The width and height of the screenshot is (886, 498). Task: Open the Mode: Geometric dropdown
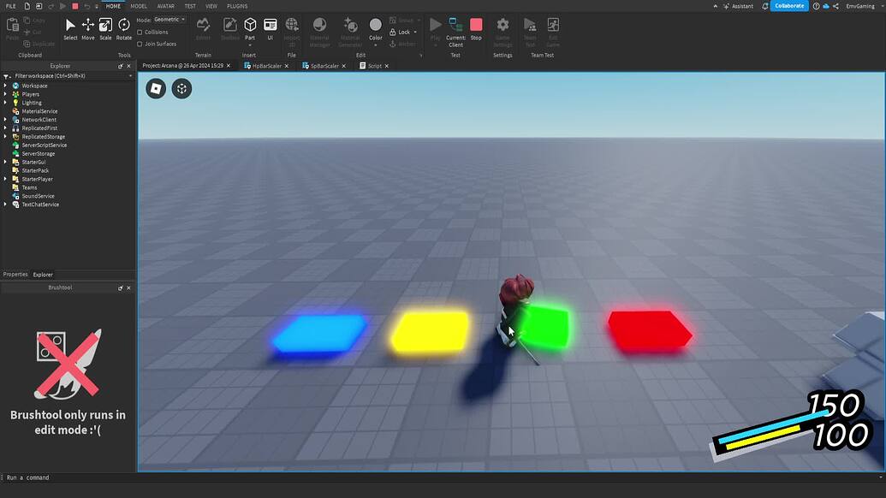point(169,19)
